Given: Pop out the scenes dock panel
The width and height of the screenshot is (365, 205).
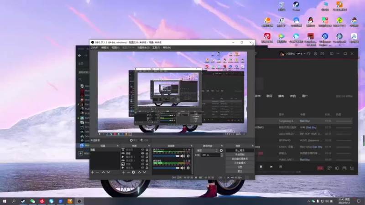Looking at the screenshot, I should [118, 146].
